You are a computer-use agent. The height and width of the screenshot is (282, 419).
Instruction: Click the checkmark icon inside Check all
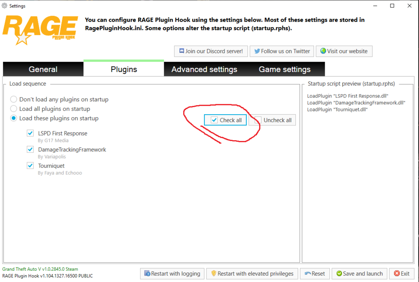[214, 120]
